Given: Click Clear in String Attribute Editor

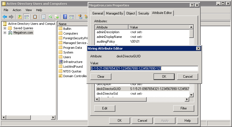Looking at the screenshot, I should (101, 77).
